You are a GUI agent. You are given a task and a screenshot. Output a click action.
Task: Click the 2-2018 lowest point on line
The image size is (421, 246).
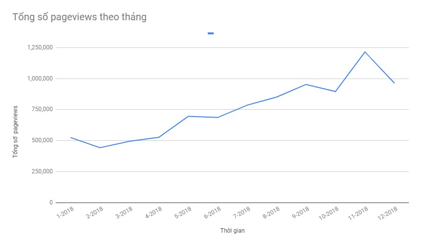(x=100, y=148)
